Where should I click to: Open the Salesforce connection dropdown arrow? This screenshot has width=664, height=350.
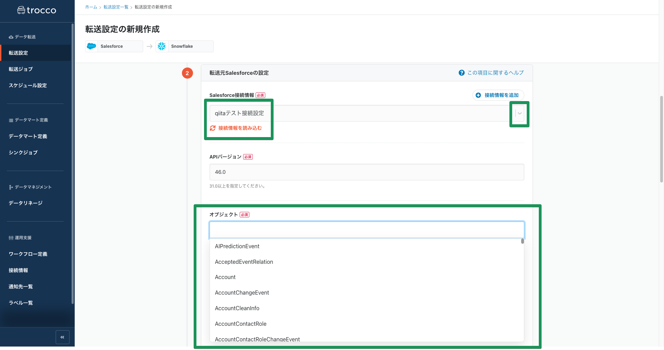click(519, 113)
